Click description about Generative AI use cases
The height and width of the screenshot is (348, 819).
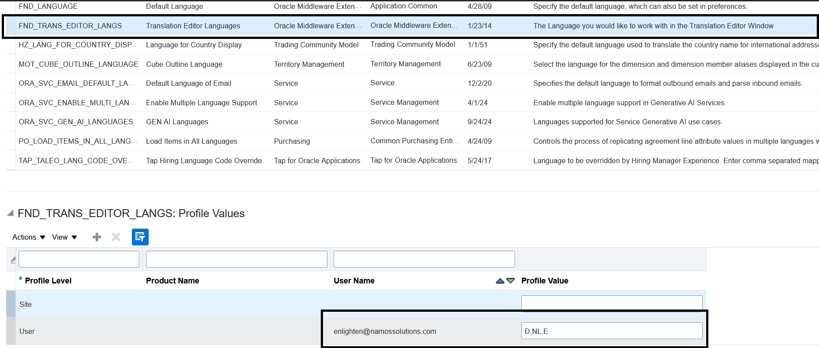pyautogui.click(x=627, y=122)
